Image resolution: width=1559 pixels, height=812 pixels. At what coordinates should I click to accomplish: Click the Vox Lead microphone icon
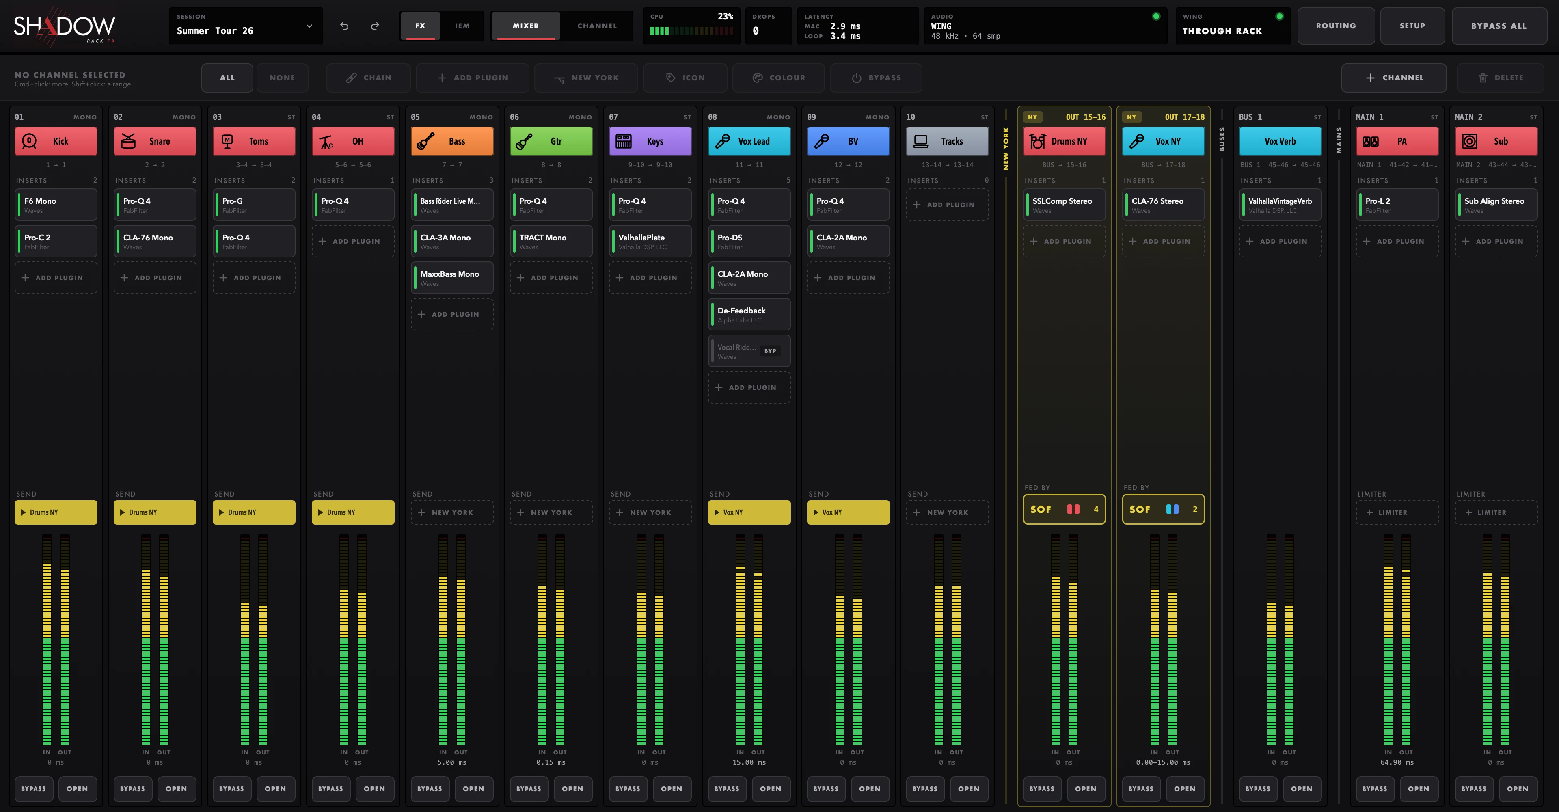point(723,142)
